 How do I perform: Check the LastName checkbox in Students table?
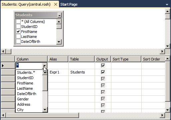point(18,37)
